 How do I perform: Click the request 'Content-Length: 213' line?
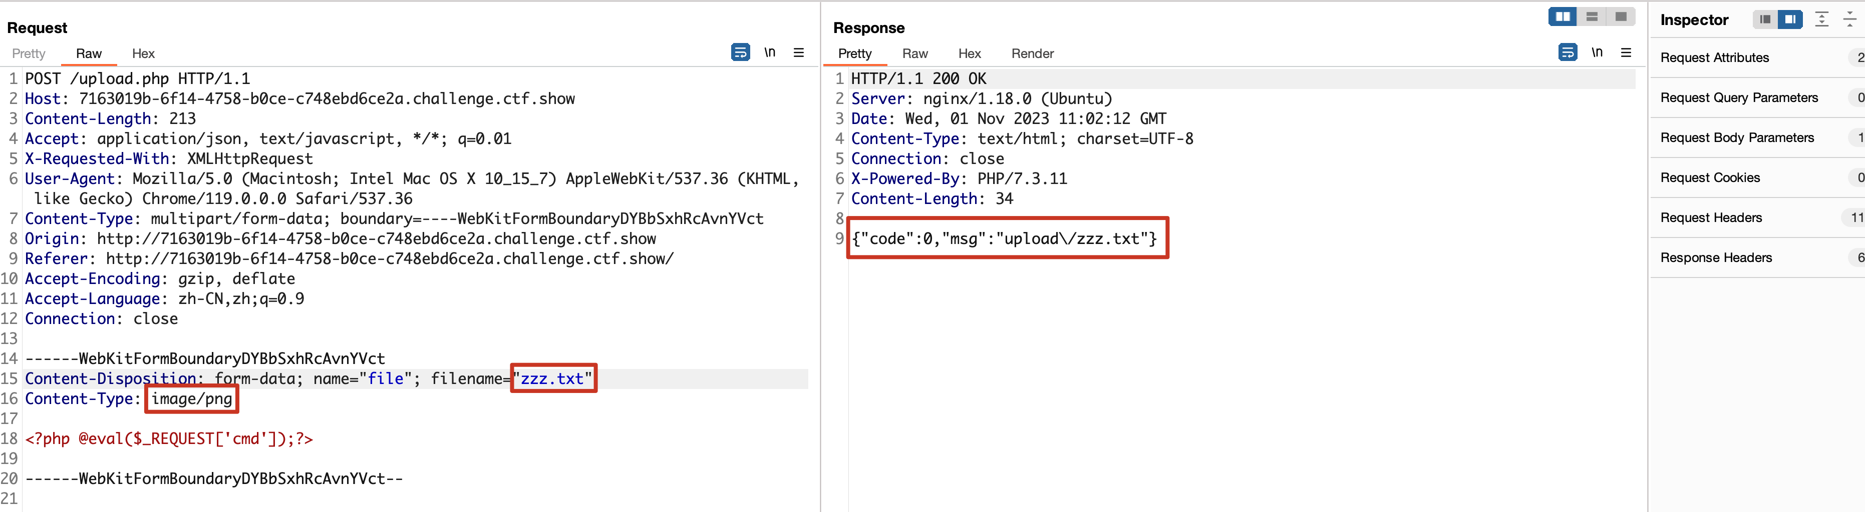(110, 118)
